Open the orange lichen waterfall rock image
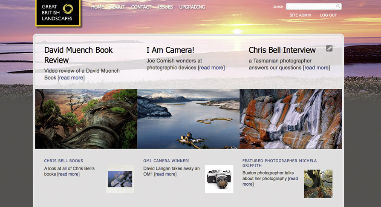 pyautogui.click(x=291, y=119)
